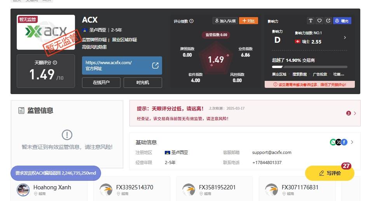Click the 在线开户 button
This screenshot has width=370, height=201.
(x=101, y=82)
